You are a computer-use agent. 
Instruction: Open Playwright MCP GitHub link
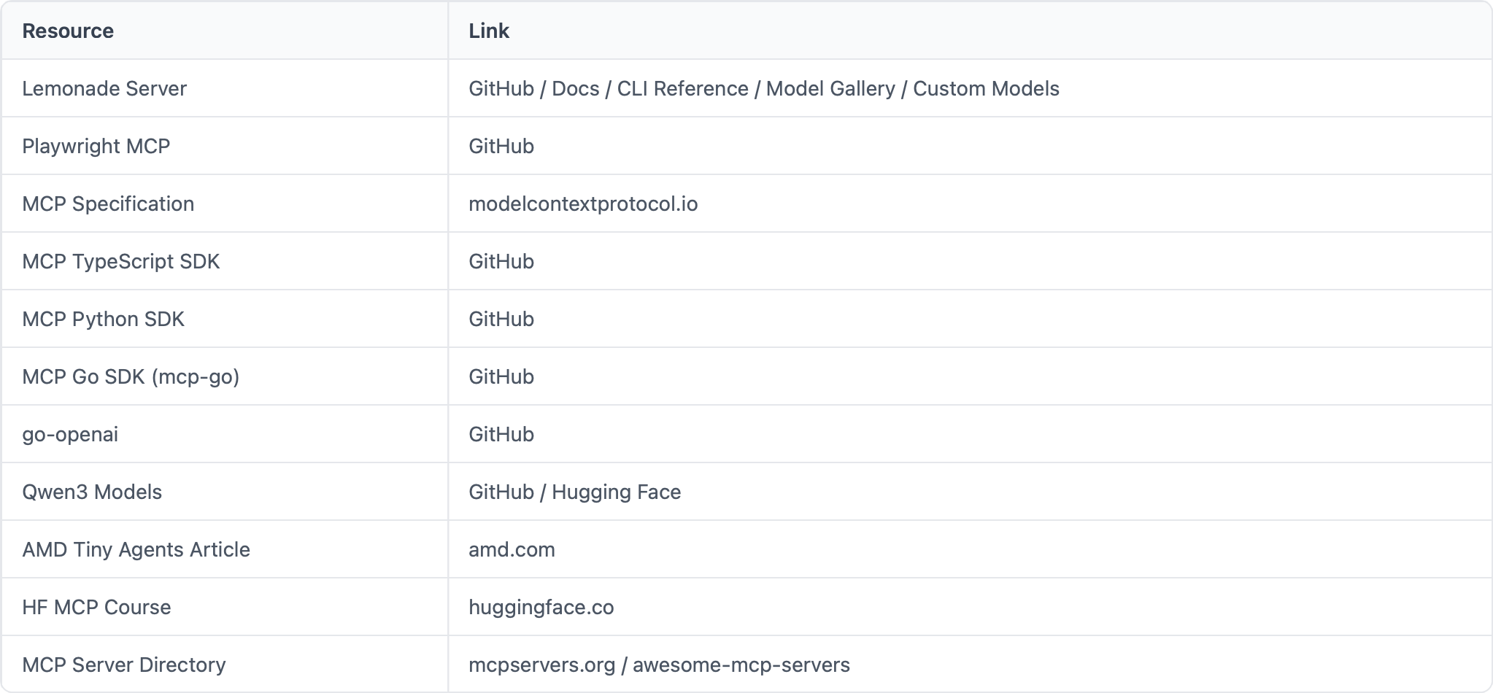(x=501, y=146)
